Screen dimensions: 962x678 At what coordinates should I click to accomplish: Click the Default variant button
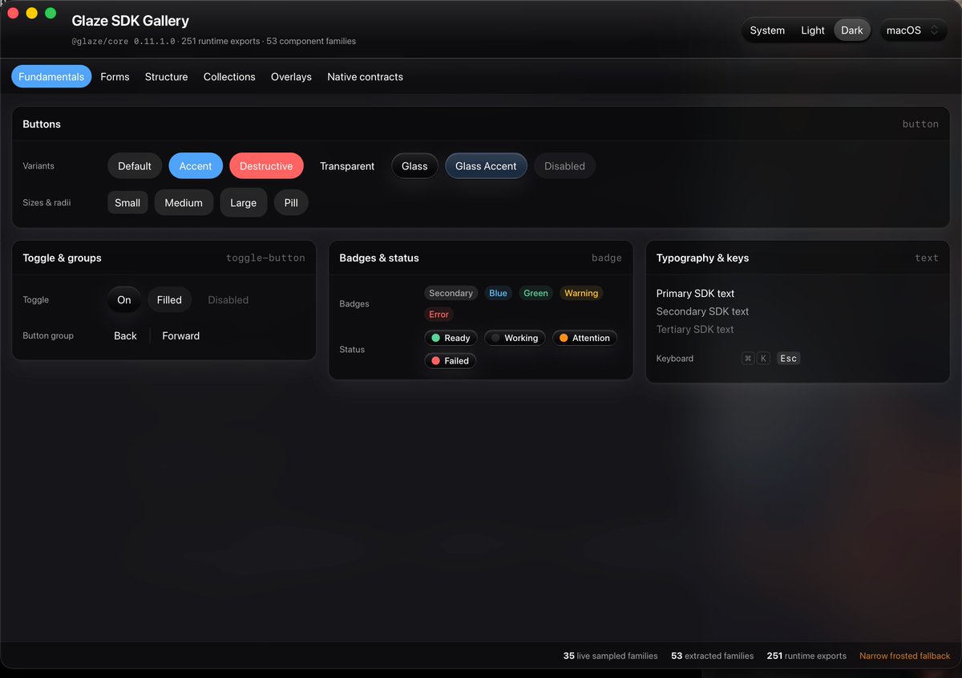135,166
